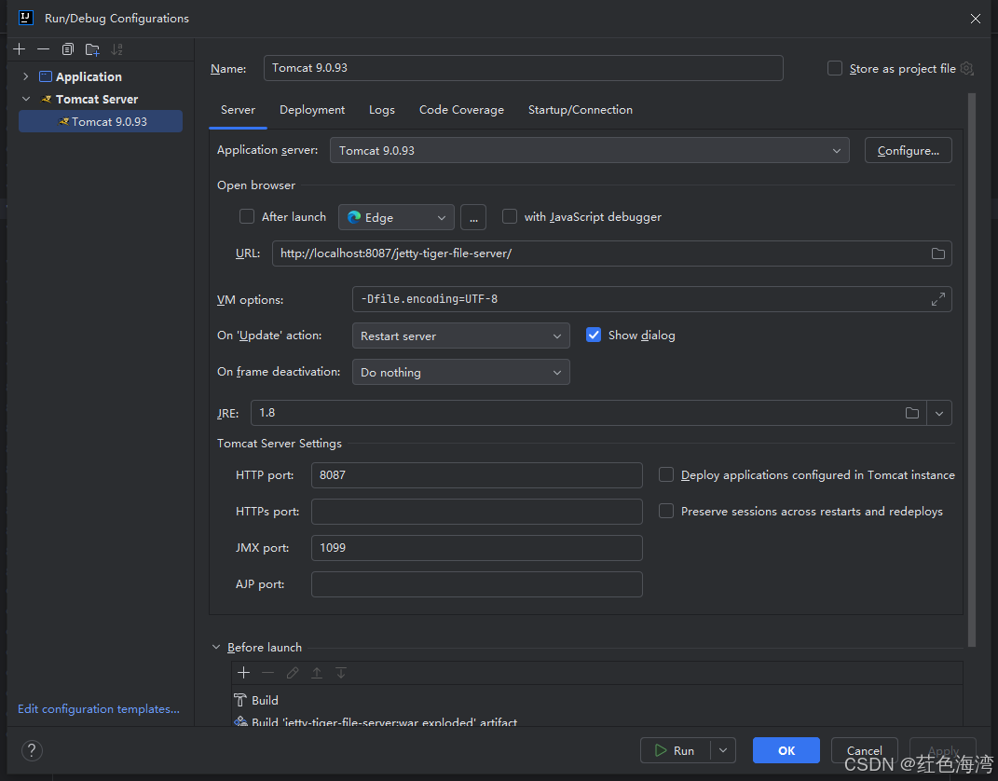Click the Copy Configuration icon
Screen dimensions: 998x781
click(67, 49)
